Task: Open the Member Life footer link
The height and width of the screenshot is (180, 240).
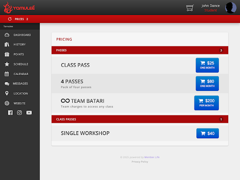Action: tap(152, 157)
